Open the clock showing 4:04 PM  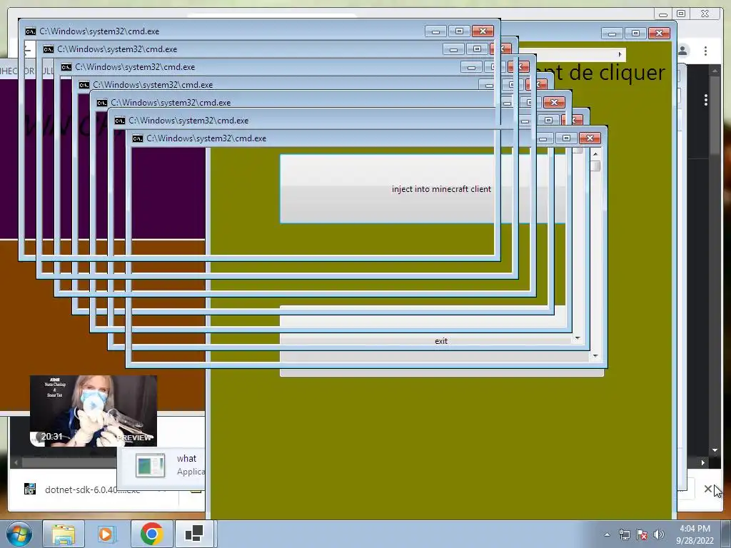pyautogui.click(x=695, y=534)
